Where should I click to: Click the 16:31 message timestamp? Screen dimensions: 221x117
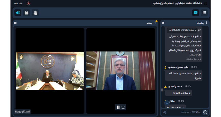[x=181, y=101]
